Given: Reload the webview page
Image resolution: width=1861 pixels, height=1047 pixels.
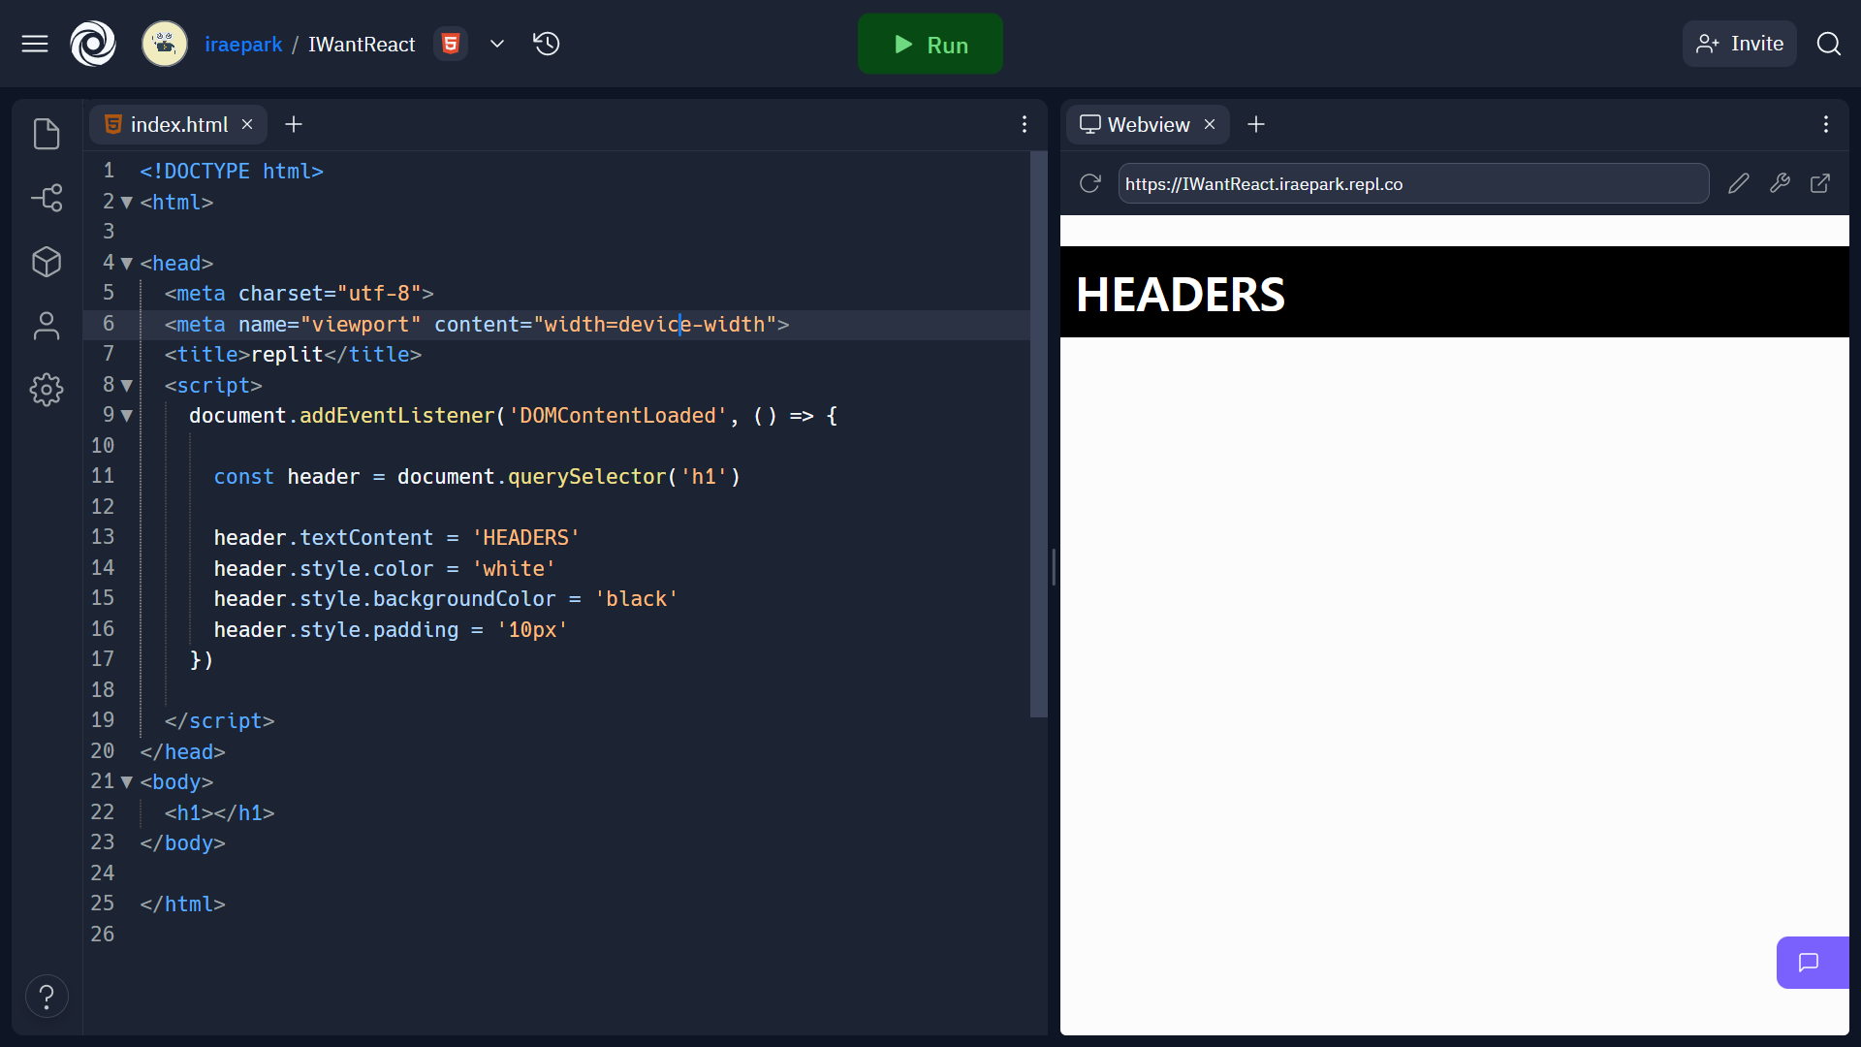Looking at the screenshot, I should coord(1090,183).
